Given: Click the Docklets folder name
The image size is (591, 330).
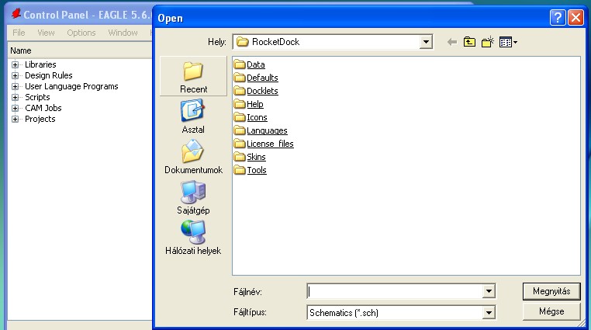Looking at the screenshot, I should pyautogui.click(x=262, y=91).
